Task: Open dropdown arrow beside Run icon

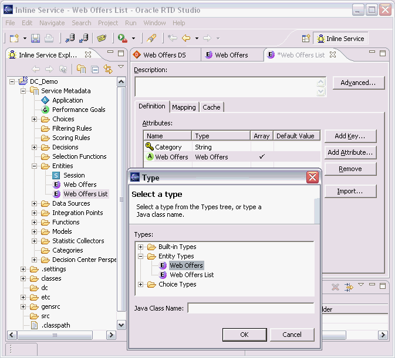Action: 133,39
